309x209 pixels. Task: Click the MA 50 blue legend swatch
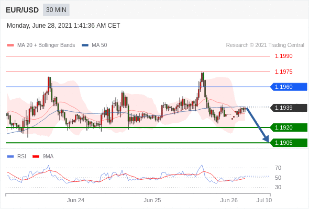(x=85, y=45)
